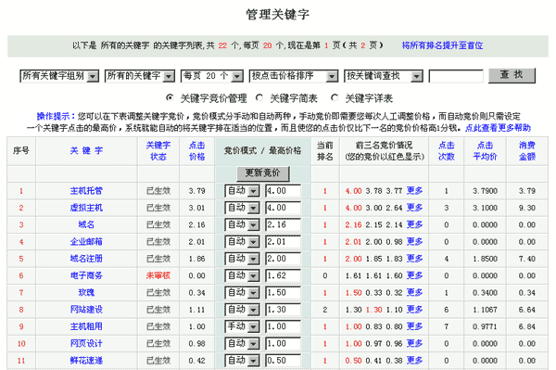This screenshot has width=556, height=370.
Task: Select 关键字简表 radio option
Action: point(259,97)
